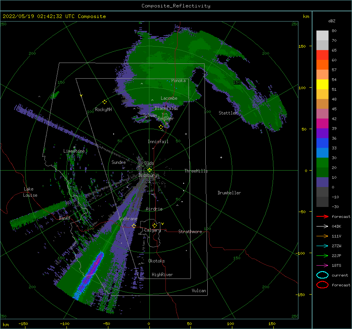Select the yellow diamond marker beside Cochrane
This screenshot has height=329, width=352.
(x=134, y=226)
